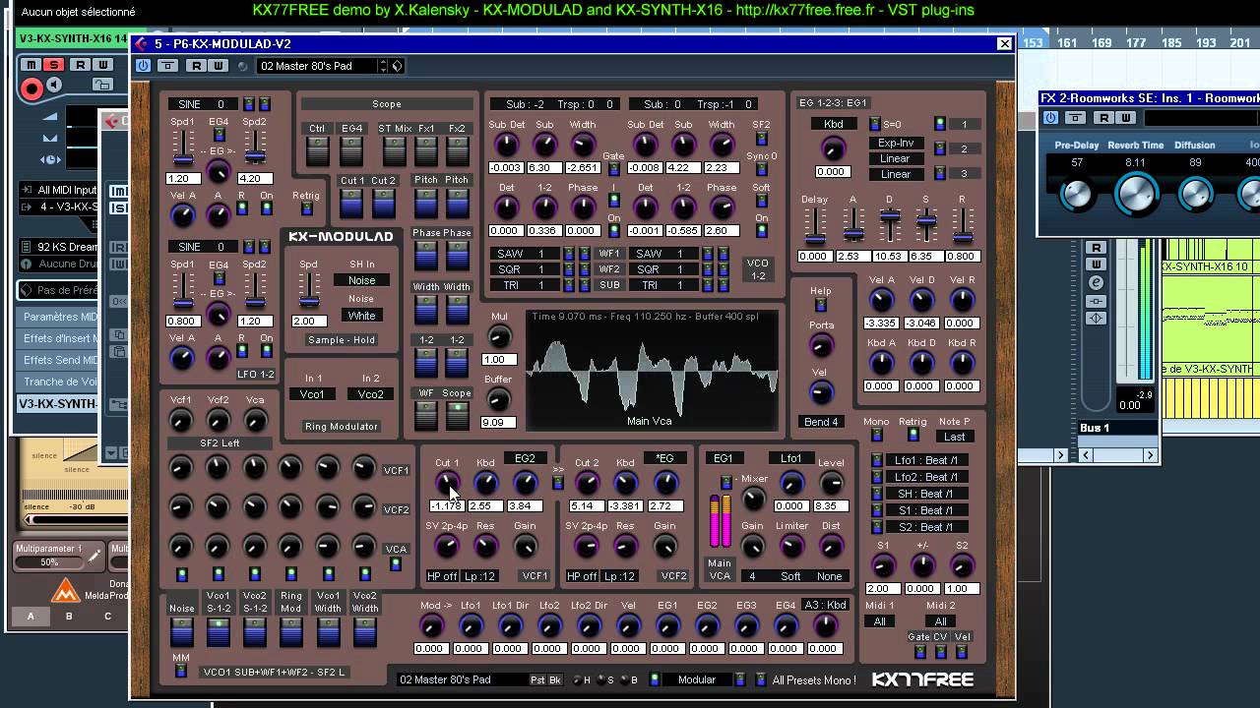This screenshot has width=1260, height=708.
Task: Click the EG4 scope switch
Action: pos(351,150)
